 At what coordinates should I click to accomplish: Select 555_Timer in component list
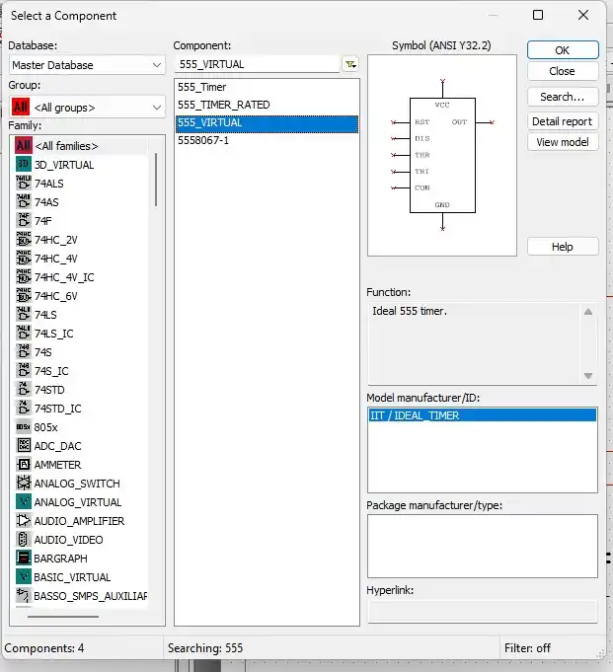point(267,87)
